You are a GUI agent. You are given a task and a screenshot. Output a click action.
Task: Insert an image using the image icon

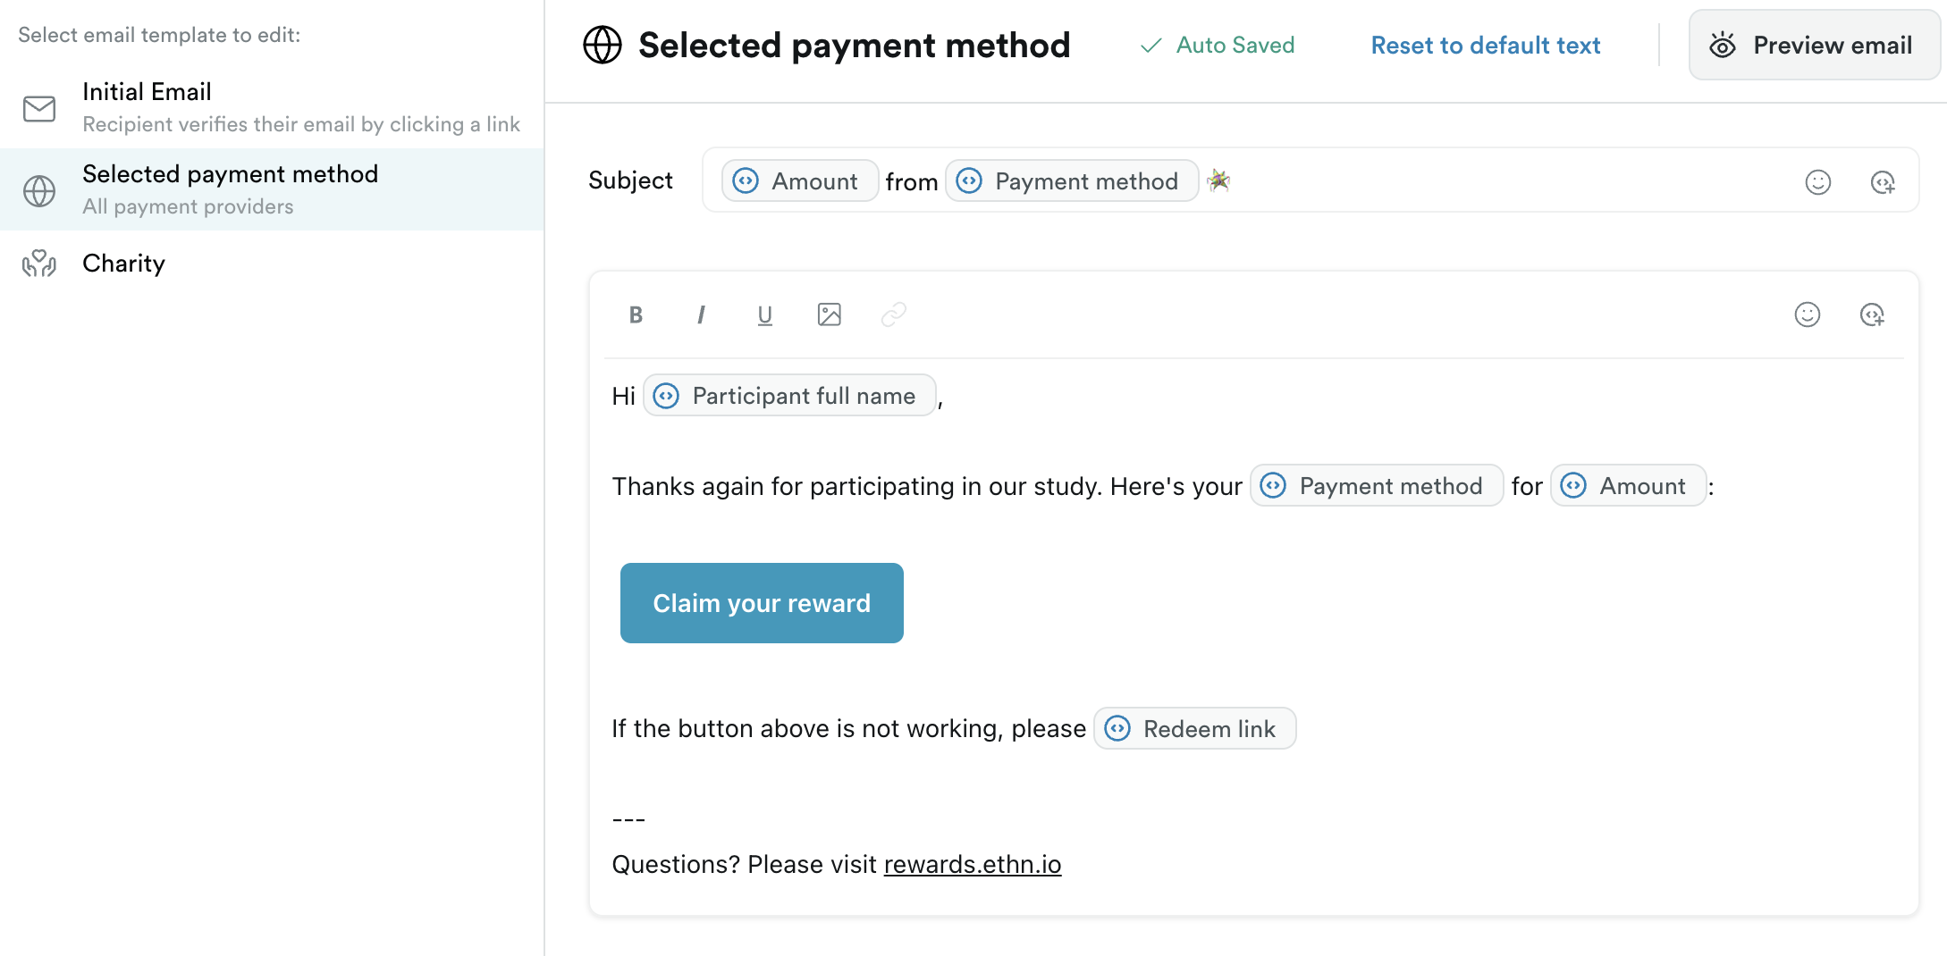click(830, 314)
